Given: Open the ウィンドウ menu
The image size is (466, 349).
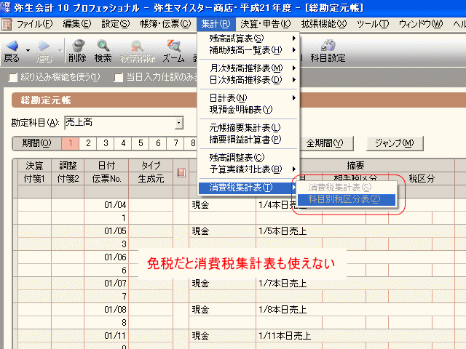Looking at the screenshot, I should tap(421, 24).
